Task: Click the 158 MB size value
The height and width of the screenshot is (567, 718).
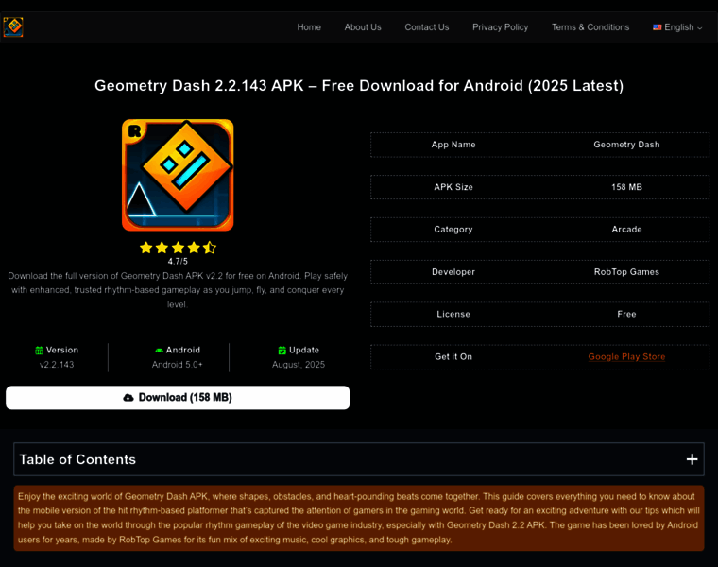Action: (626, 187)
